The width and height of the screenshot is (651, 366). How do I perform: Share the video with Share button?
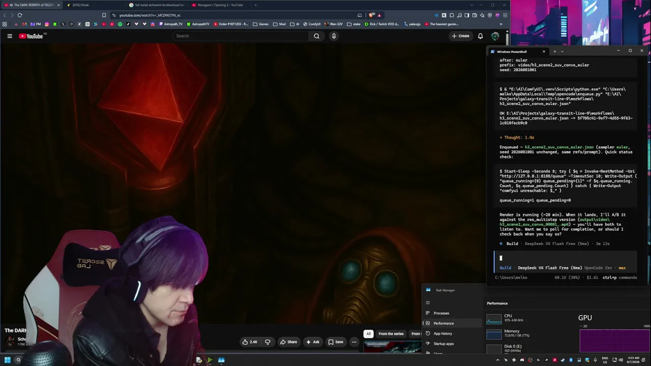coord(288,342)
